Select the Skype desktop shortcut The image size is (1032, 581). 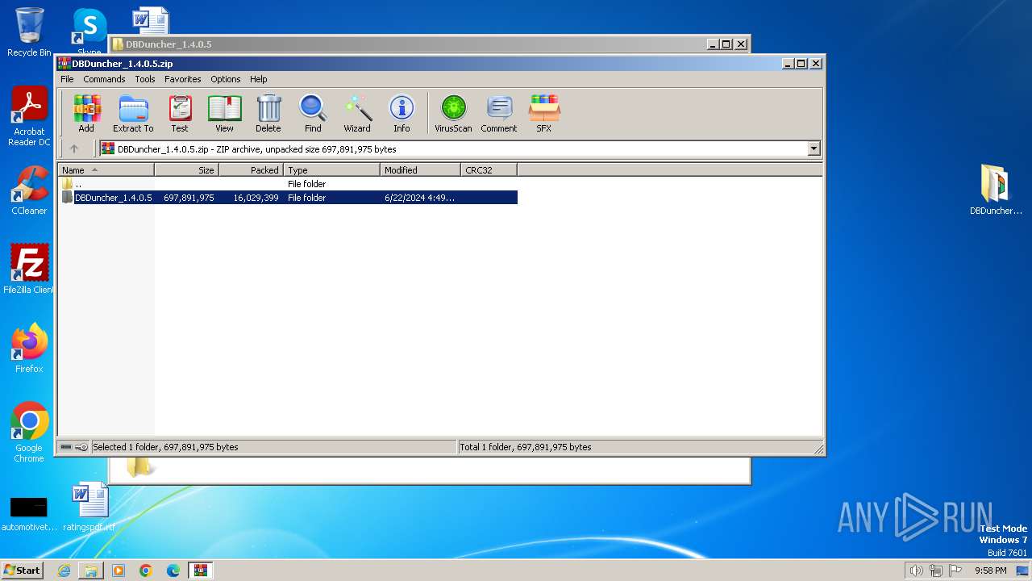[89, 32]
